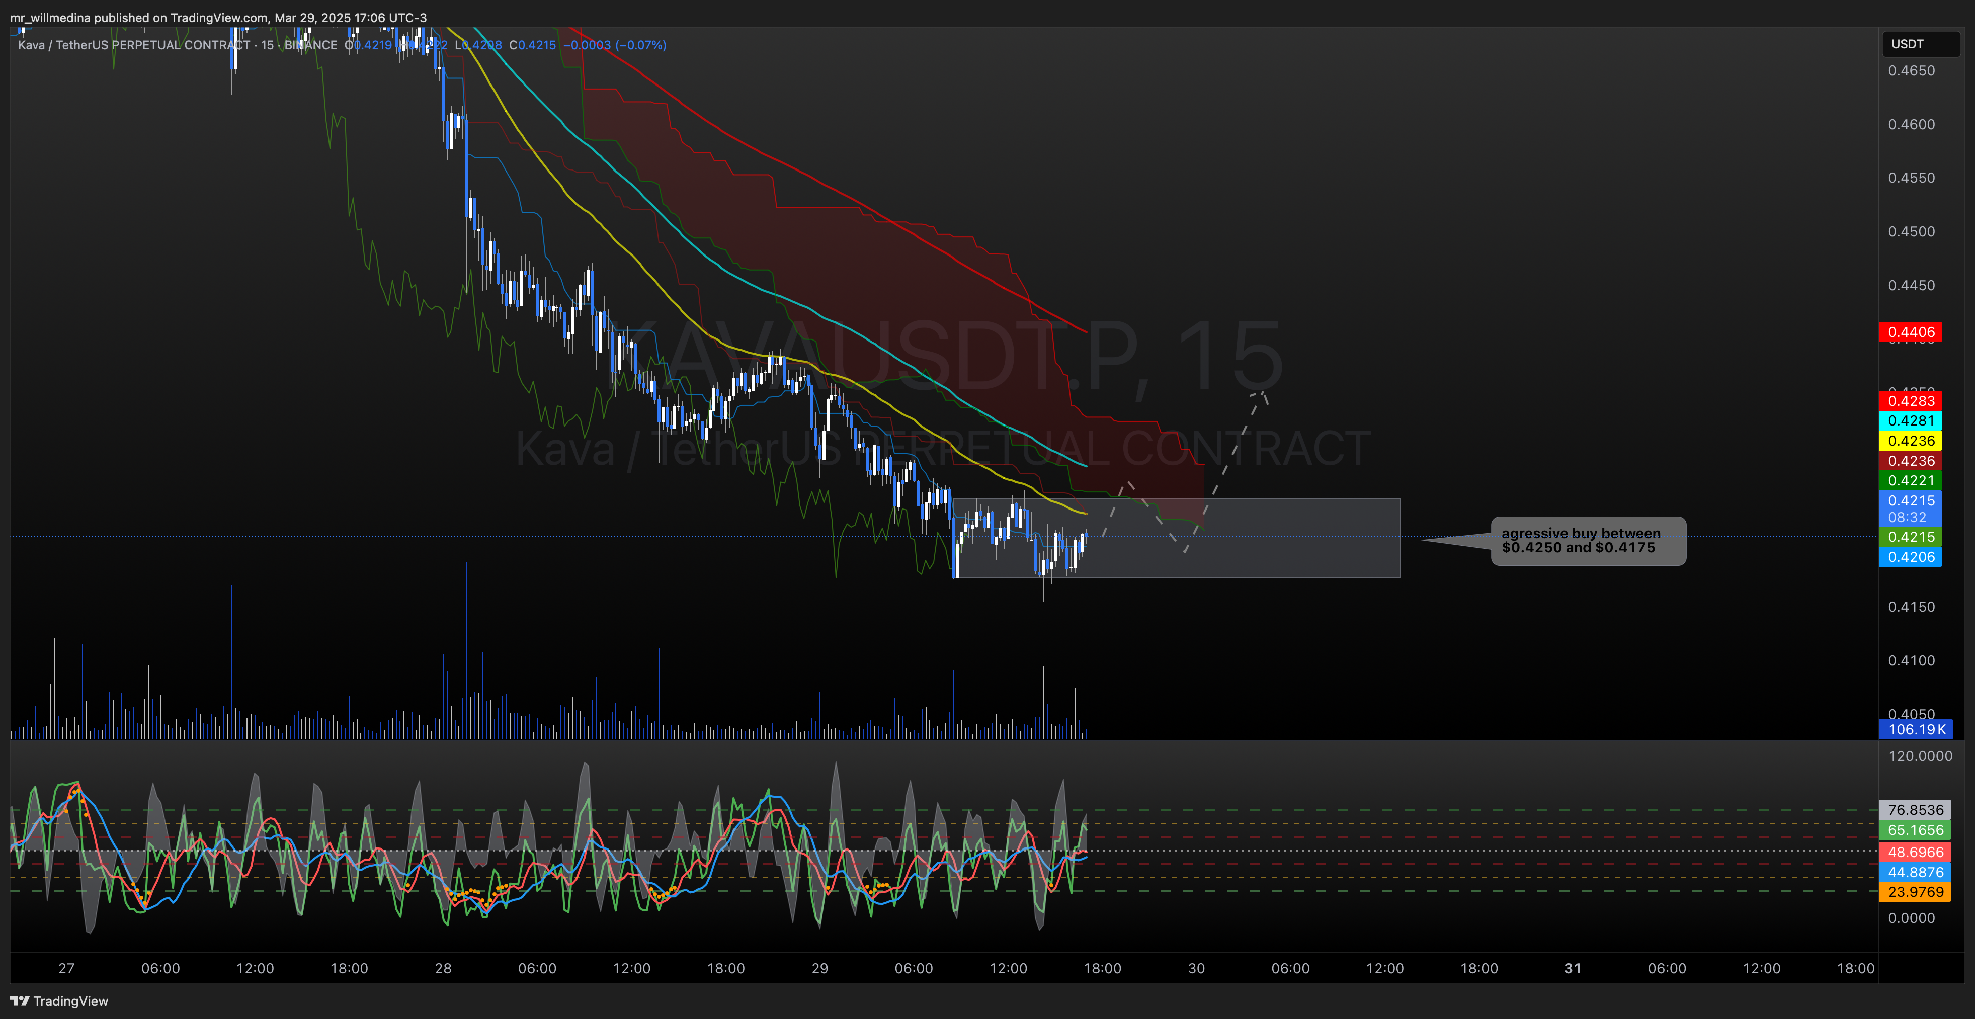The width and height of the screenshot is (1975, 1019).
Task: Click the date 27 on time axis
Action: (67, 968)
